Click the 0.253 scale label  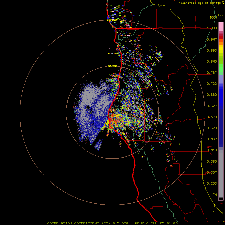(212, 183)
